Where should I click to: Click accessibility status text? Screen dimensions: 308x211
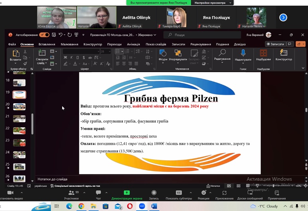tap(75, 185)
